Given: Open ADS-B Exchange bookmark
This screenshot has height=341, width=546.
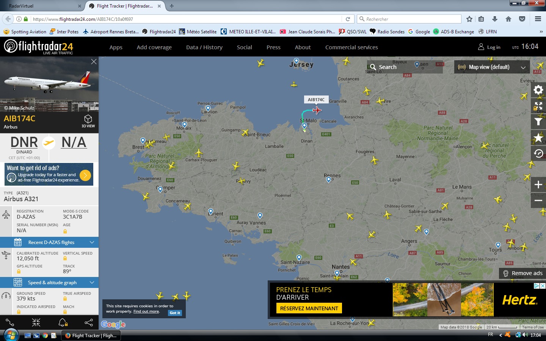Looking at the screenshot, I should coord(453,32).
